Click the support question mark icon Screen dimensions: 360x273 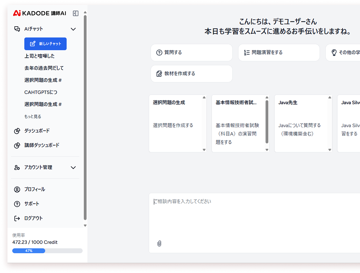tap(17, 204)
